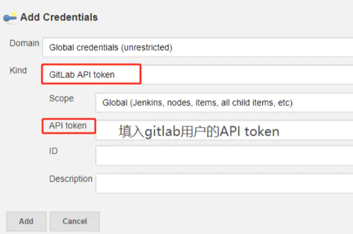Click the Description field label
Image resolution: width=353 pixels, height=234 pixels.
click(71, 179)
